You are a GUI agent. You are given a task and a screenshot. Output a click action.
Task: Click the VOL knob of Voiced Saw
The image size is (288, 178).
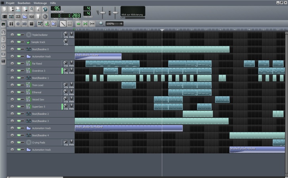[65, 98]
